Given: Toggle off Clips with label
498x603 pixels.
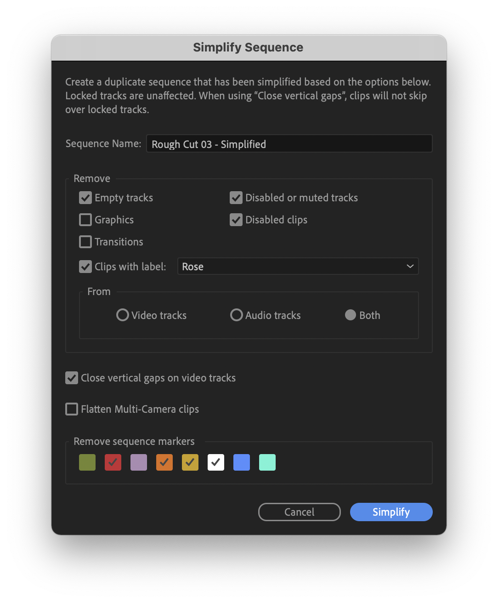Looking at the screenshot, I should pos(85,267).
